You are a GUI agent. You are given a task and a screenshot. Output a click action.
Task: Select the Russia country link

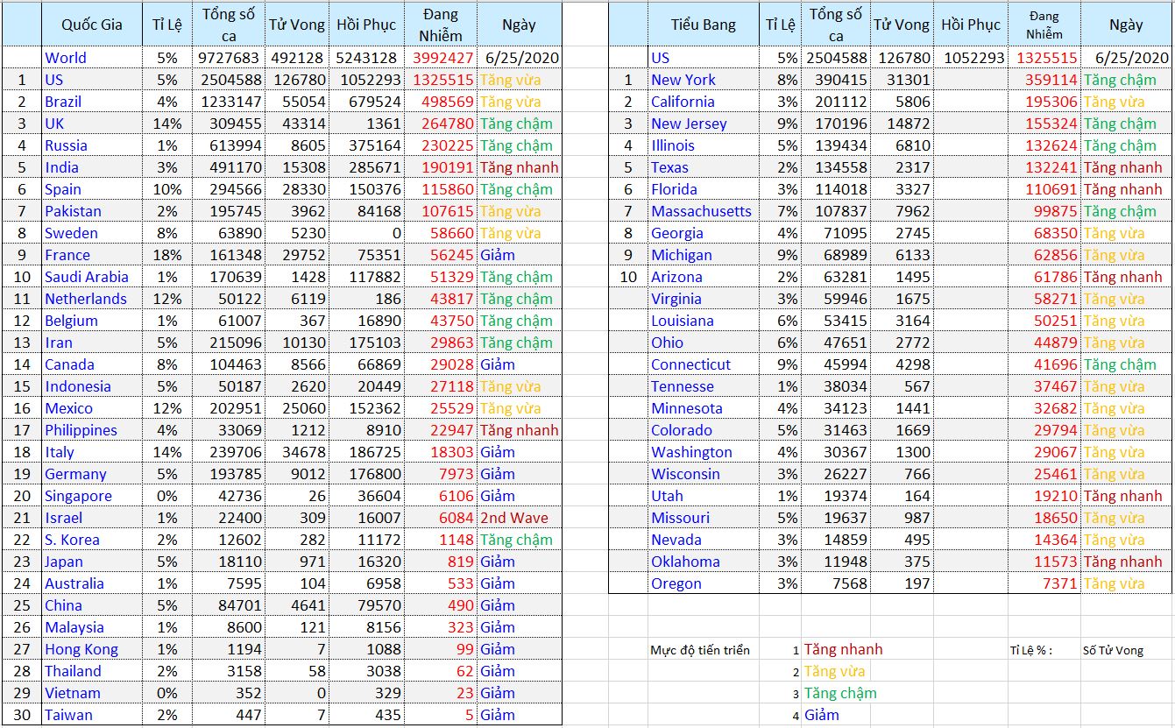point(66,145)
